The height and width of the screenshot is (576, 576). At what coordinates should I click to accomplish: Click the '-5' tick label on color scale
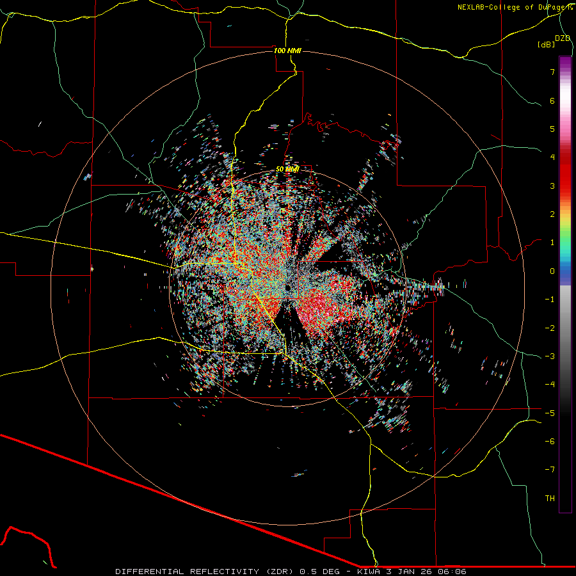click(550, 413)
